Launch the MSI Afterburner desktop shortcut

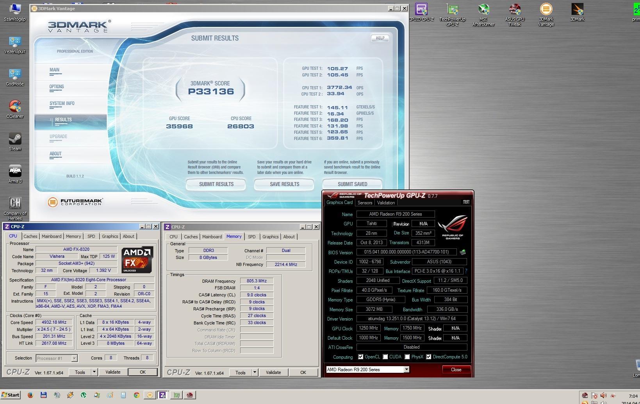click(483, 15)
